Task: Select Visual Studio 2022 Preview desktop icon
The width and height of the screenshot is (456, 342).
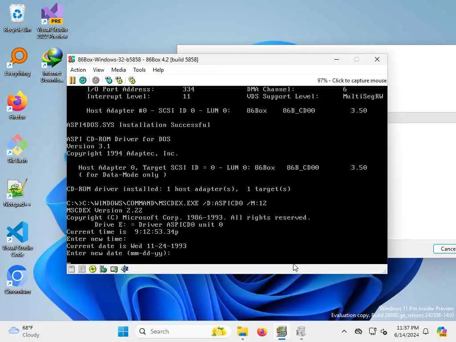Action: click(52, 21)
